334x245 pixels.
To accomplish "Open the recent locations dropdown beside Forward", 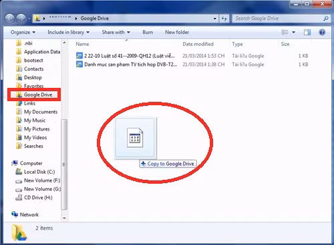I will [x=29, y=19].
